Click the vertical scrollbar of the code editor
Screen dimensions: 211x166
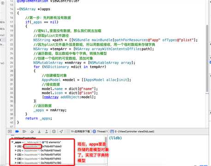coord(207,58)
